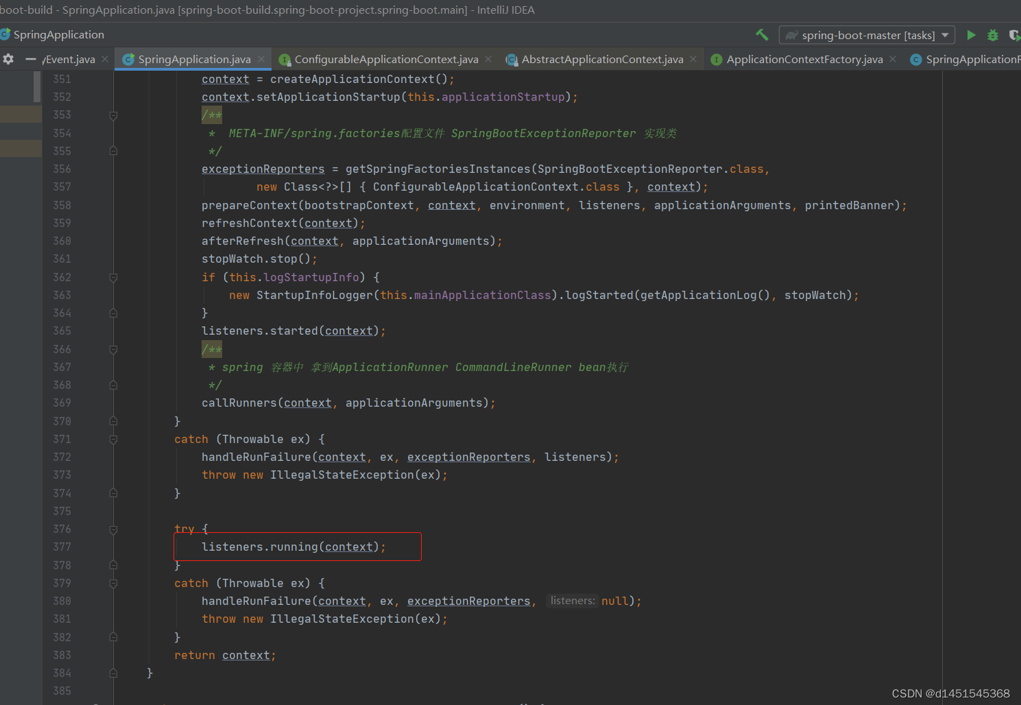Image resolution: width=1021 pixels, height=705 pixels.
Task: Click the interface icon on the ConfigurableApplicationContext.java tab
Action: coord(285,60)
